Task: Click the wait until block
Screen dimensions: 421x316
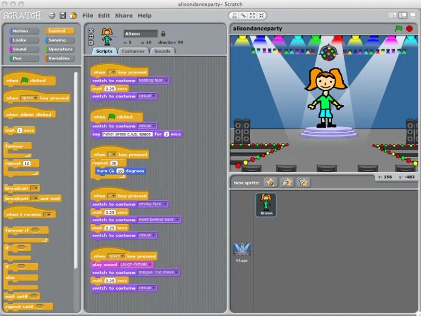Action: pos(22,296)
